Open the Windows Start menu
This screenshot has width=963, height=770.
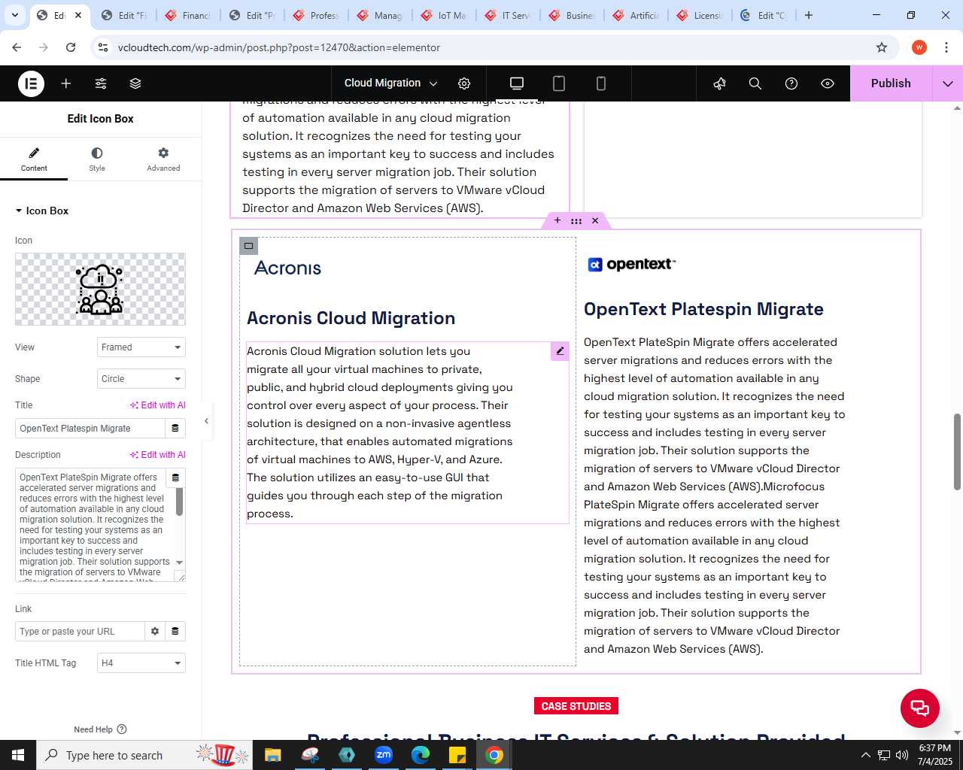pyautogui.click(x=18, y=755)
